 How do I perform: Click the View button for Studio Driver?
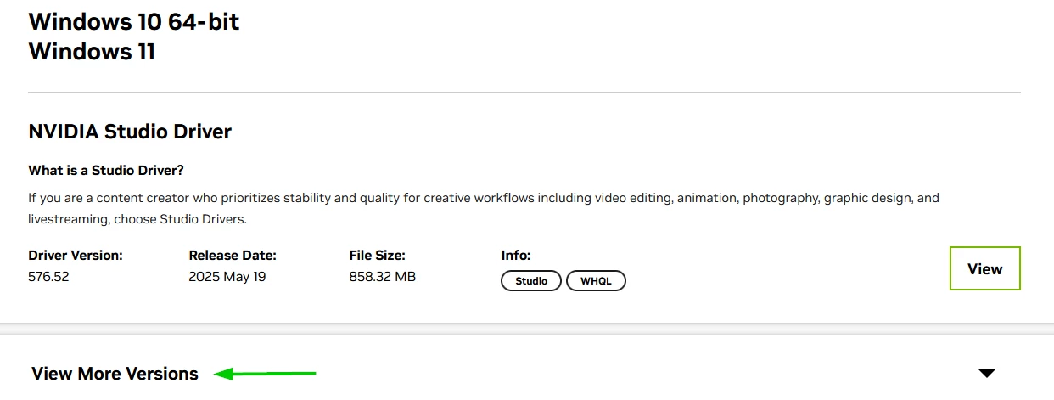(x=984, y=268)
